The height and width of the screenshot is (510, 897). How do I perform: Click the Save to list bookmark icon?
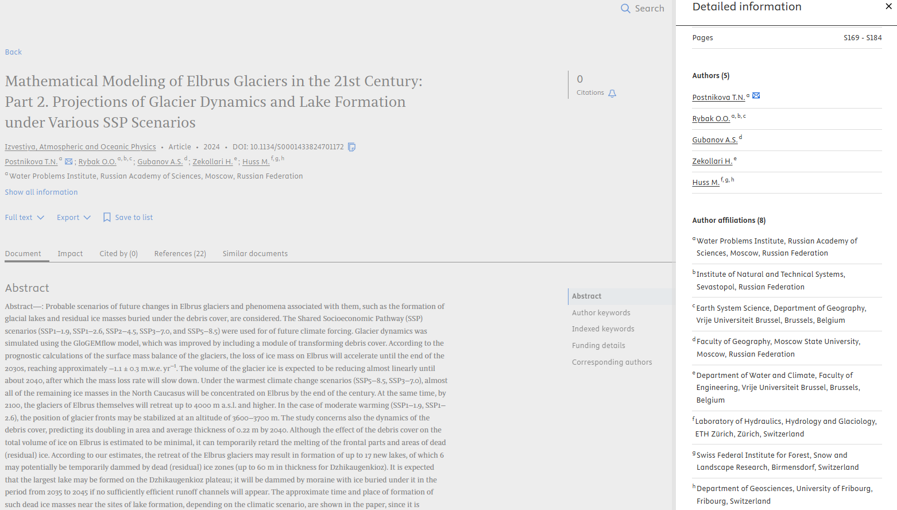tap(107, 218)
